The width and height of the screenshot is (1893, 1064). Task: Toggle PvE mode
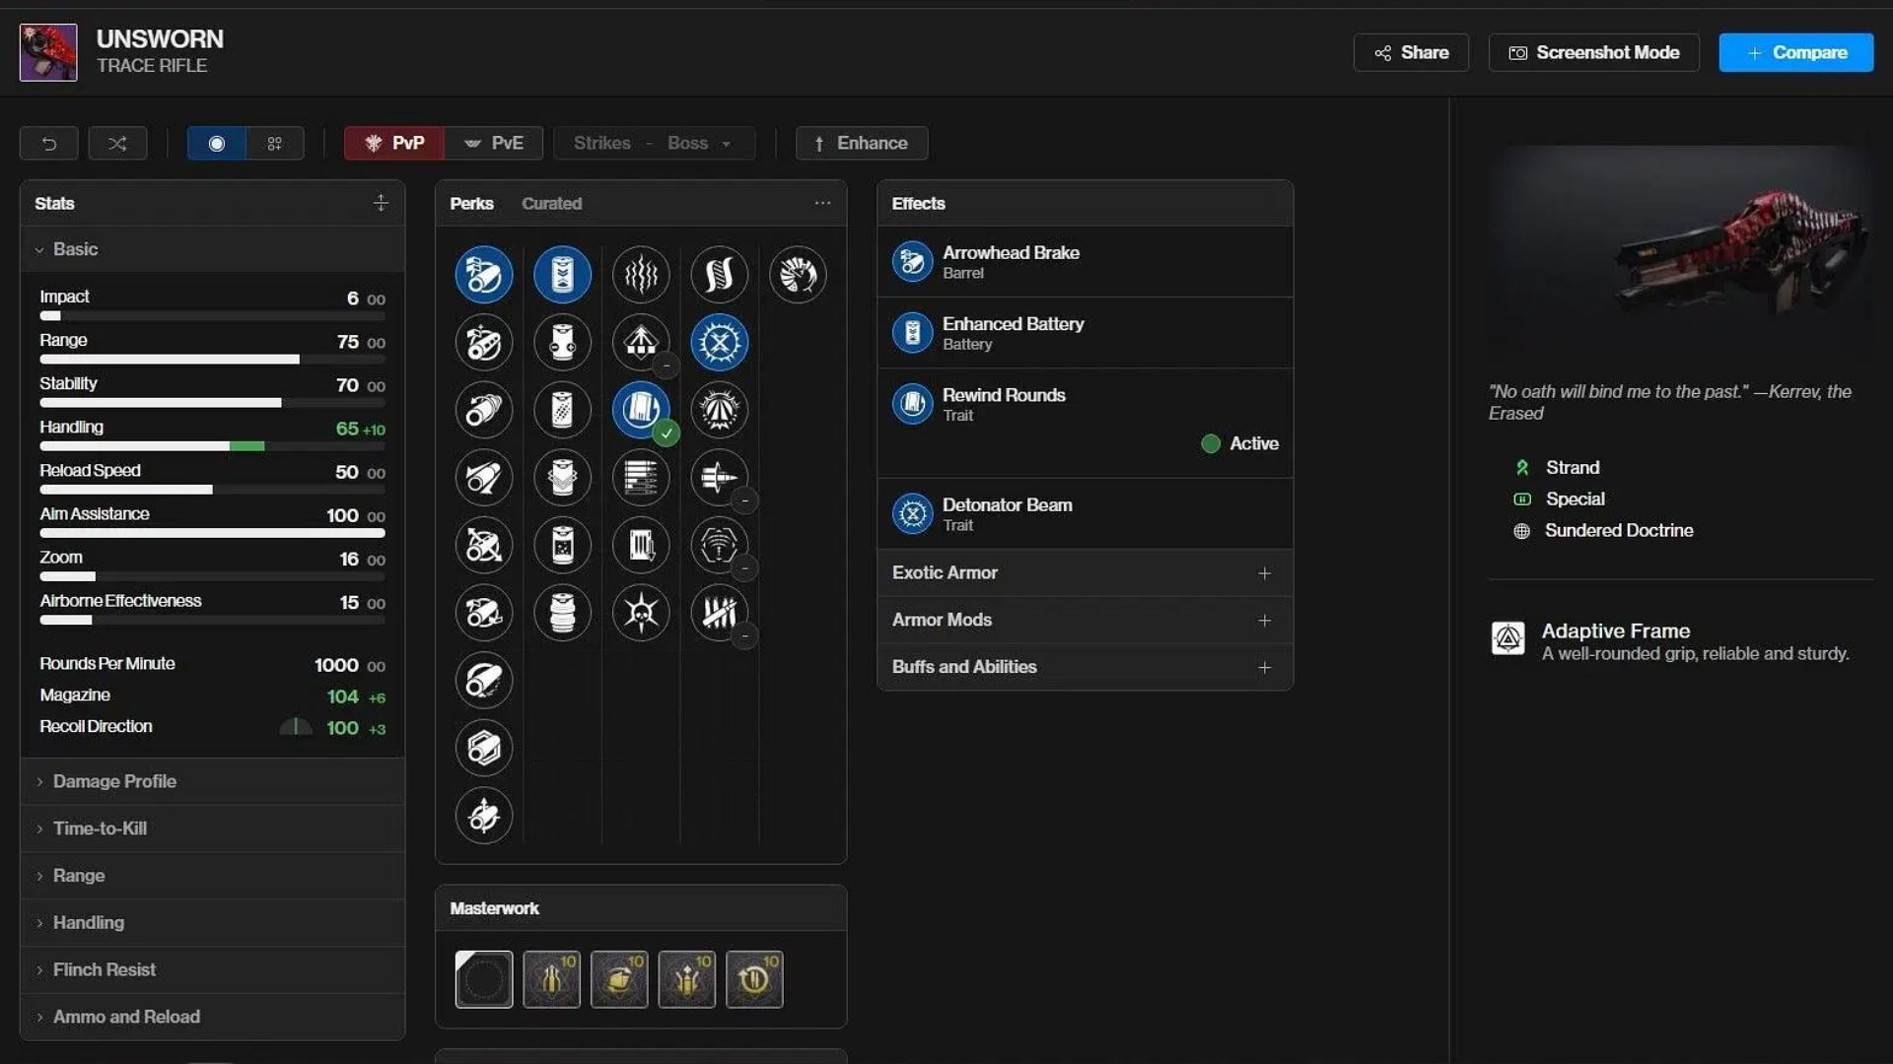pyautogui.click(x=494, y=144)
